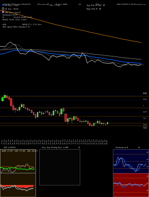This screenshot has width=149, height=197.
Task: Click the 'CL: 77.41' closing price label
Action: (55, 5)
